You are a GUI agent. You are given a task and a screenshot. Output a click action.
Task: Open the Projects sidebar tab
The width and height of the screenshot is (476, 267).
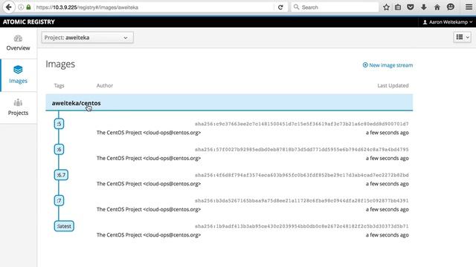pyautogui.click(x=18, y=108)
